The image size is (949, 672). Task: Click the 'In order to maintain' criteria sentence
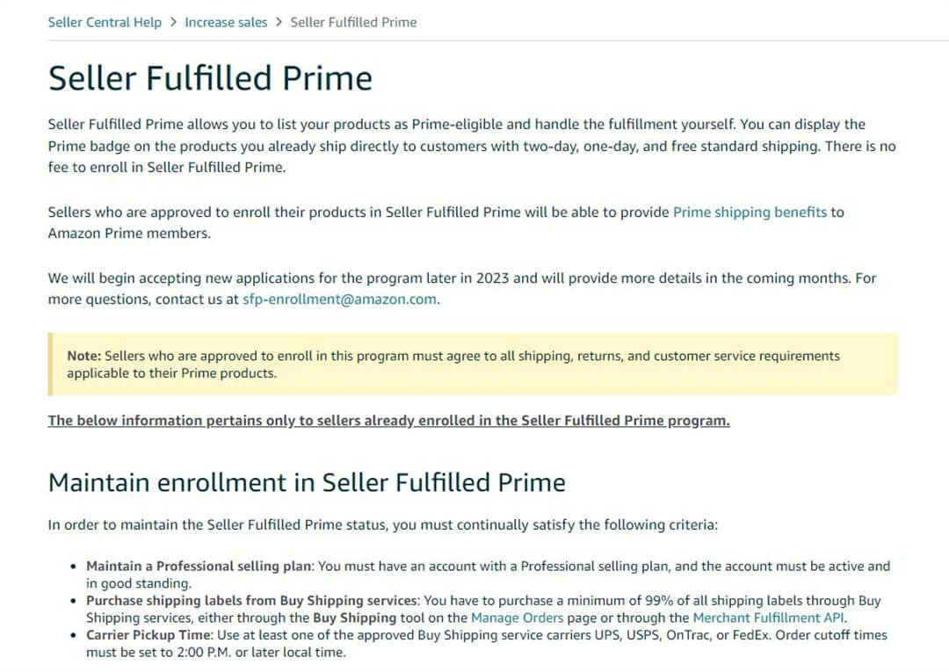[x=382, y=524]
